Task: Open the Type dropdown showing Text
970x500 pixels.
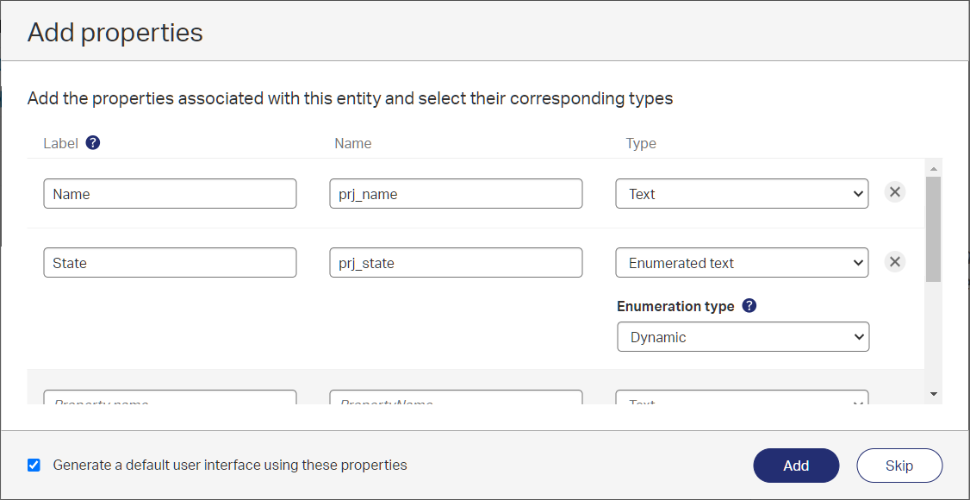Action: pyautogui.click(x=742, y=194)
